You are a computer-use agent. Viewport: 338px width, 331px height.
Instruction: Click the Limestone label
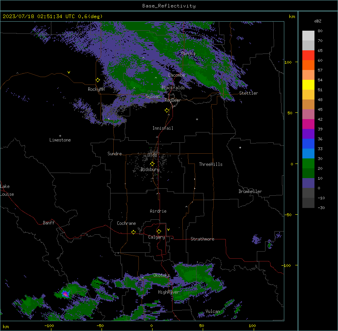coord(60,140)
